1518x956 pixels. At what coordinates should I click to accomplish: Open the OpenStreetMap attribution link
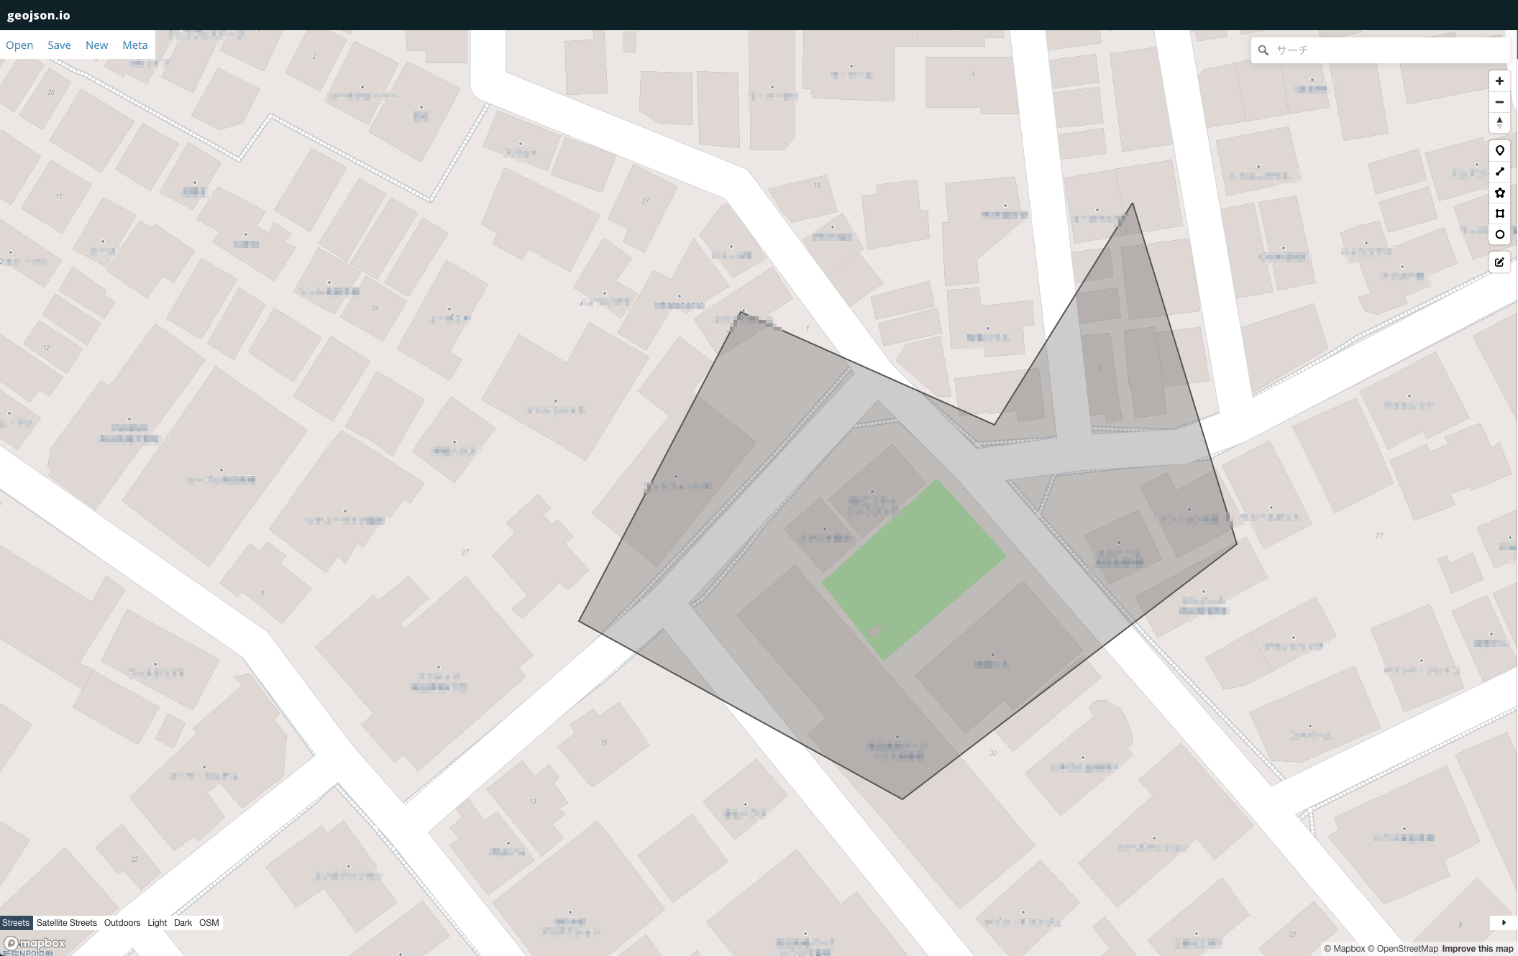click(1403, 949)
